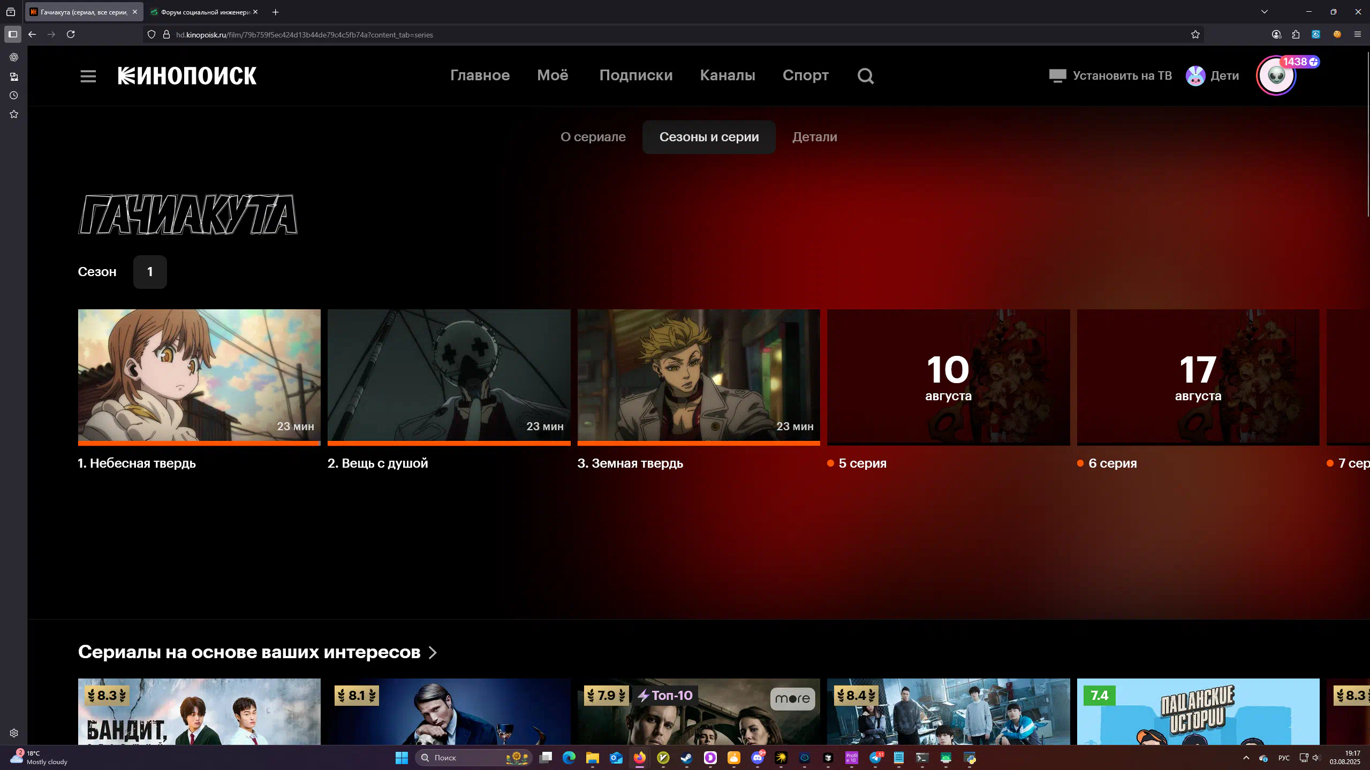Screen dimensions: 1370x770
Task: Switch to the Детали tab
Action: [814, 137]
